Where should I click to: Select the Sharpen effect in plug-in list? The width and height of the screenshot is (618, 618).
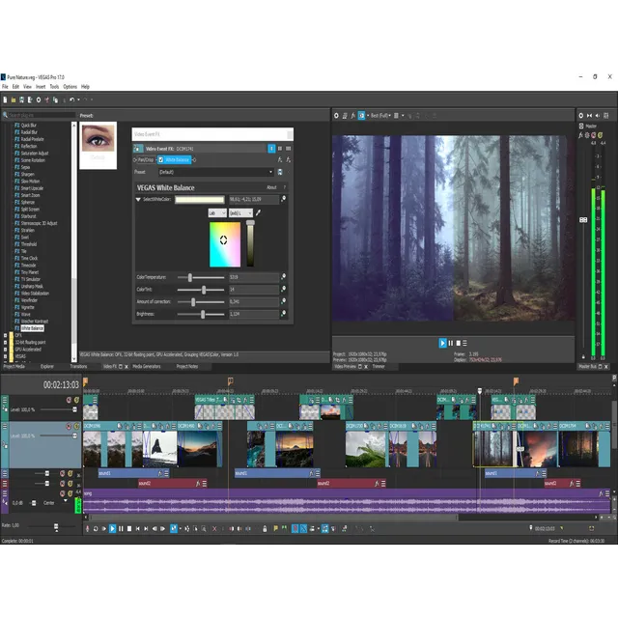tap(28, 174)
